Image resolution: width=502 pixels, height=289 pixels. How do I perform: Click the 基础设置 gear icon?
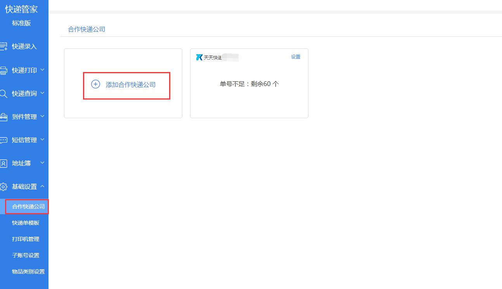click(3, 187)
